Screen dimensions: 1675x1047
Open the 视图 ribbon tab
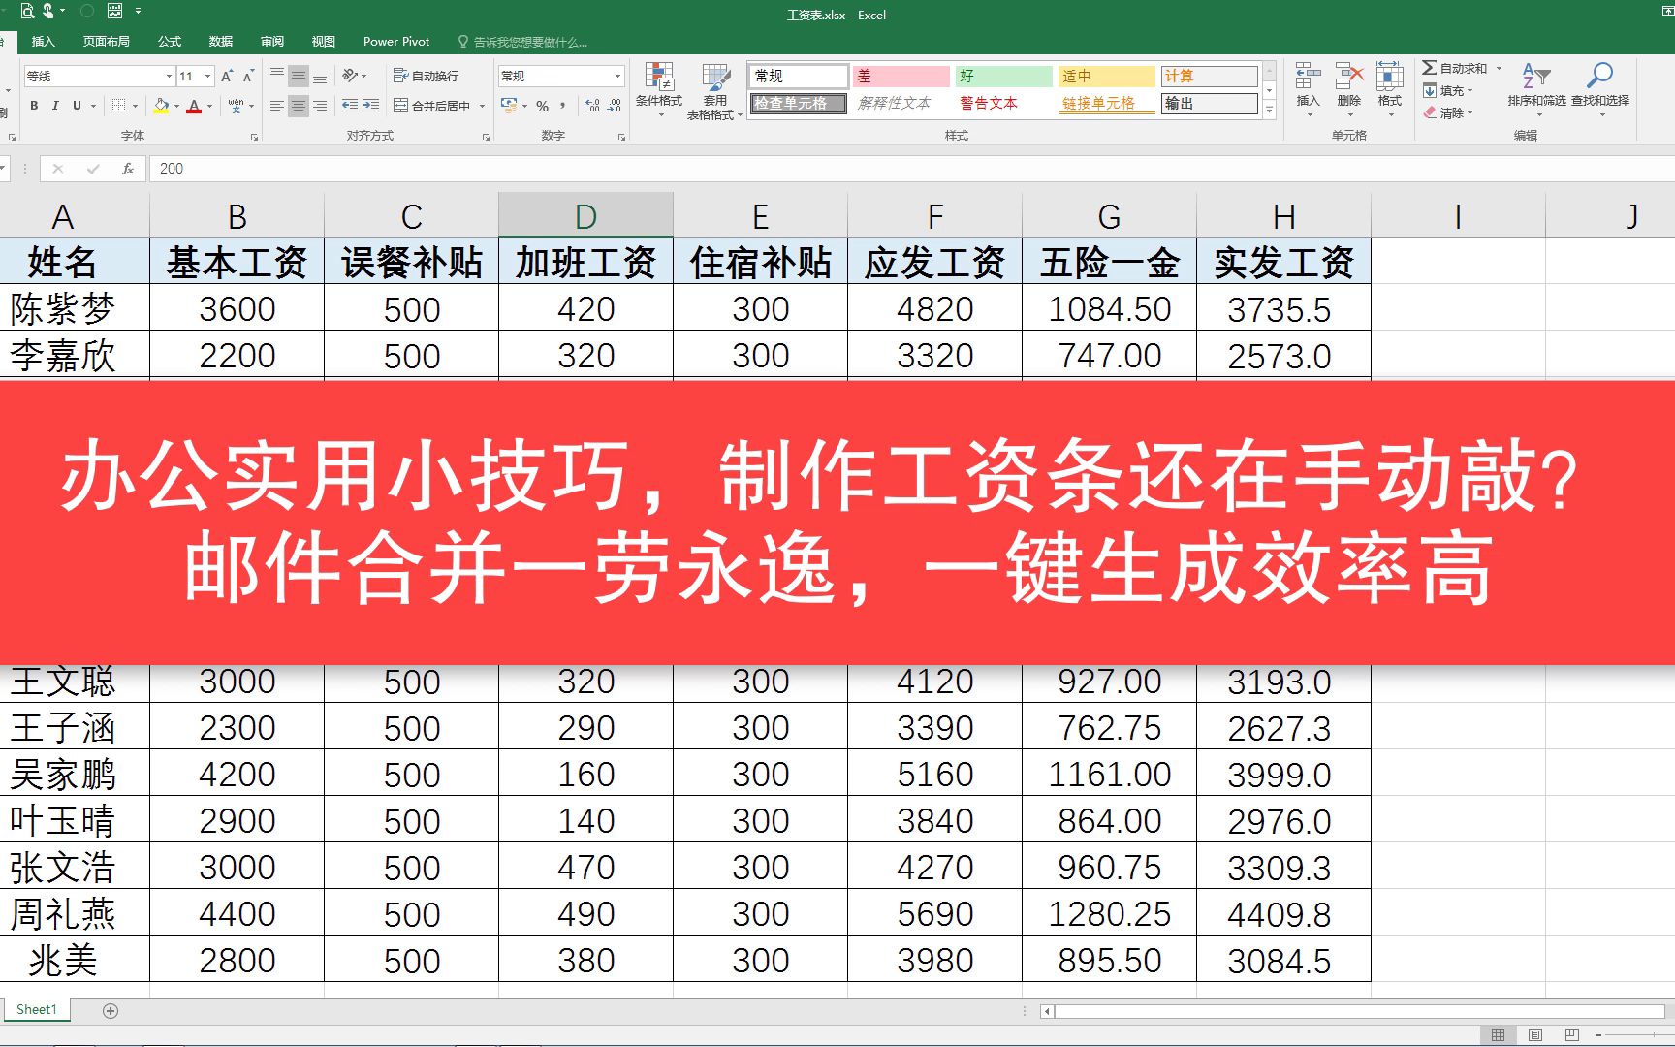[324, 42]
